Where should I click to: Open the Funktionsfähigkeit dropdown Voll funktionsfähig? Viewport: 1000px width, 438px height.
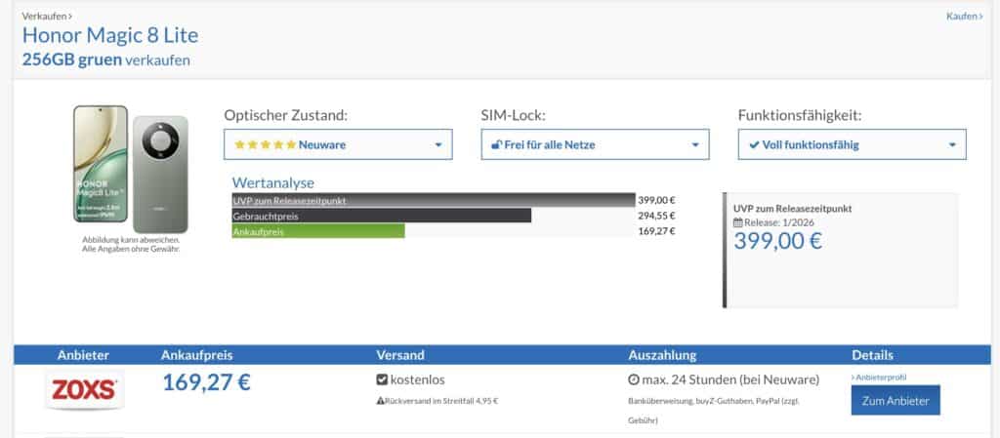pyautogui.click(x=852, y=144)
